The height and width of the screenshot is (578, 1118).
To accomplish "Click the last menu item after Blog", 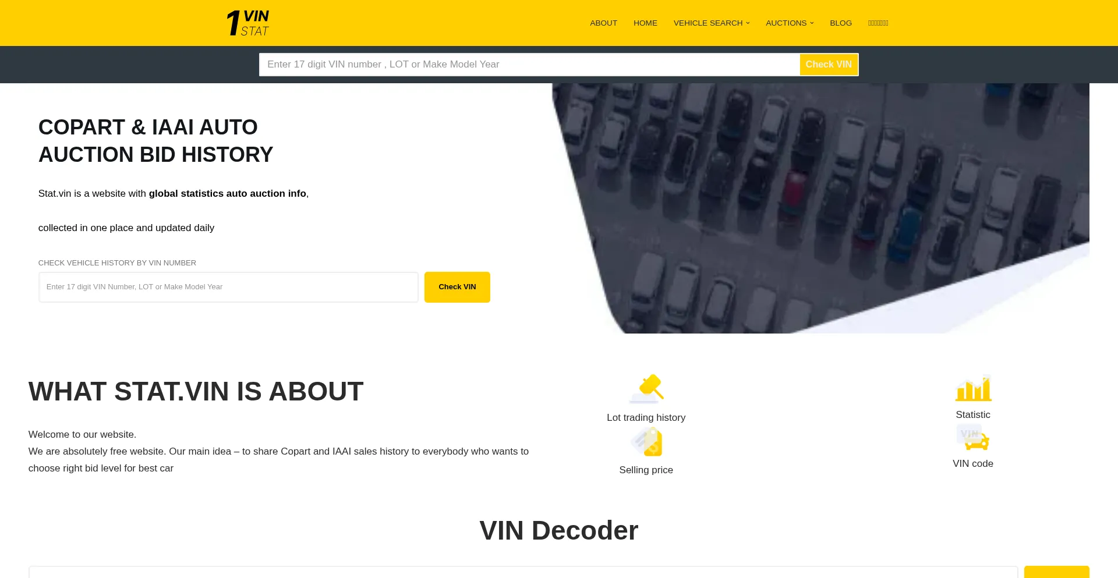I will [x=878, y=23].
